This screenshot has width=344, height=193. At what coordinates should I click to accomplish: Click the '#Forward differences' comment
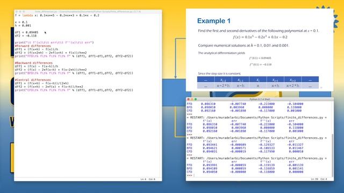point(33,46)
